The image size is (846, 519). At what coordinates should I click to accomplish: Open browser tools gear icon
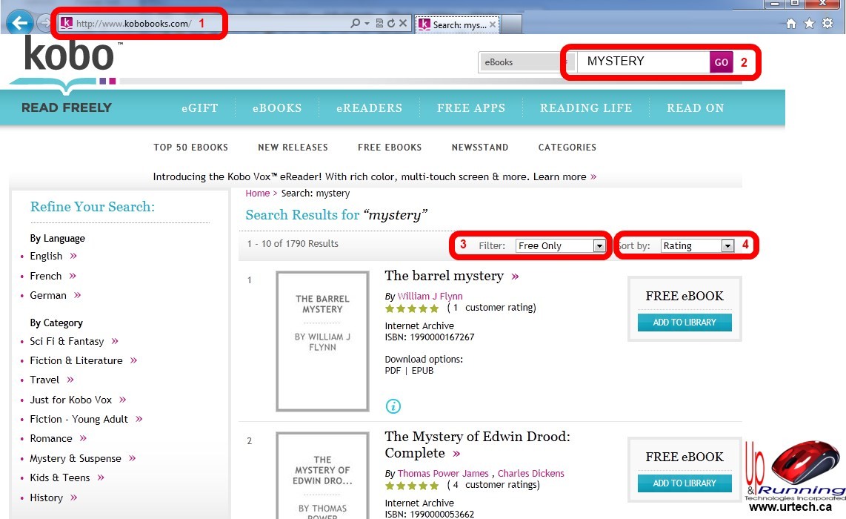tap(827, 24)
